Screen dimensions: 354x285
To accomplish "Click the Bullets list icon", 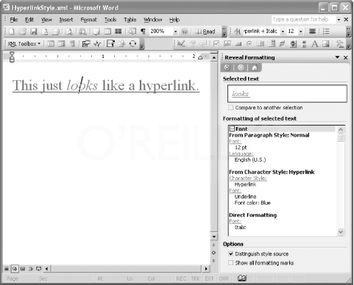I will [x=326, y=32].
